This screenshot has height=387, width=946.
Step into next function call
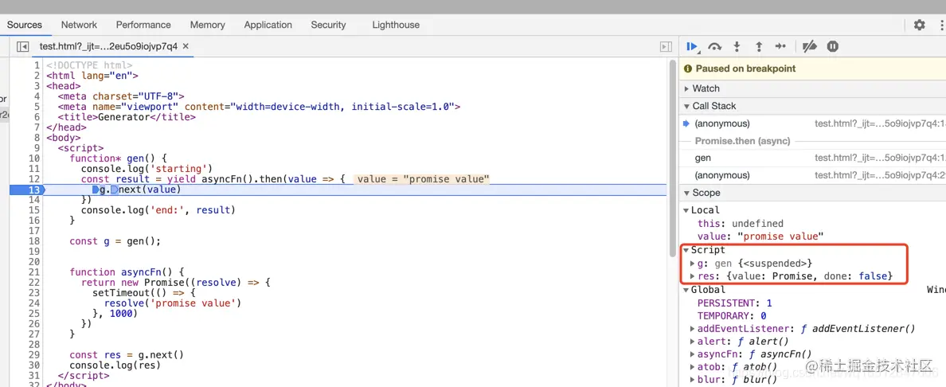coord(737,46)
